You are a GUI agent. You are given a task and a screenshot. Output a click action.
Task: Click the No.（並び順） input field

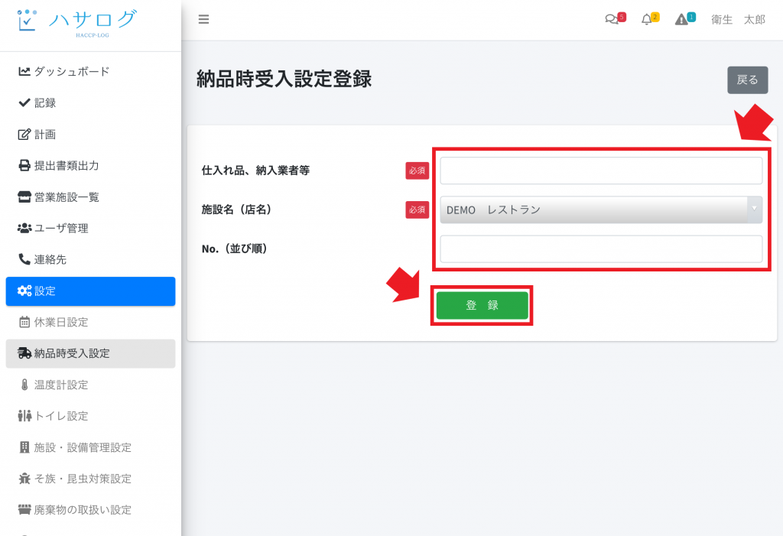pos(601,249)
